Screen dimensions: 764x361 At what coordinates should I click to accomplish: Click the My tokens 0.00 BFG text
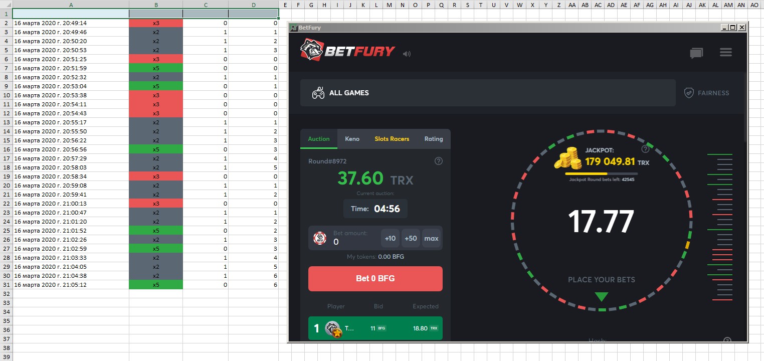pos(375,257)
